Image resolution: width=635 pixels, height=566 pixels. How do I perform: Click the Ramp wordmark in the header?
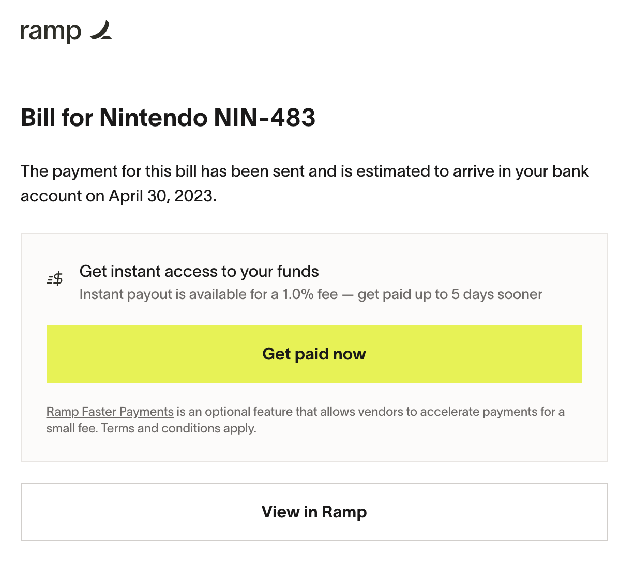(50, 31)
